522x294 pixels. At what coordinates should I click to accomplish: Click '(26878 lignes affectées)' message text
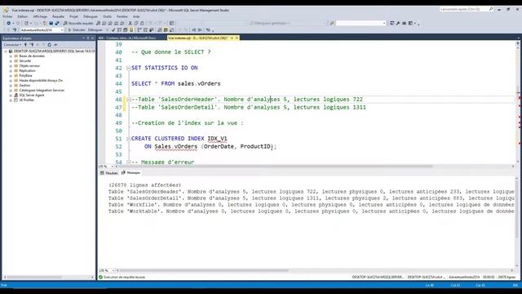coord(145,185)
